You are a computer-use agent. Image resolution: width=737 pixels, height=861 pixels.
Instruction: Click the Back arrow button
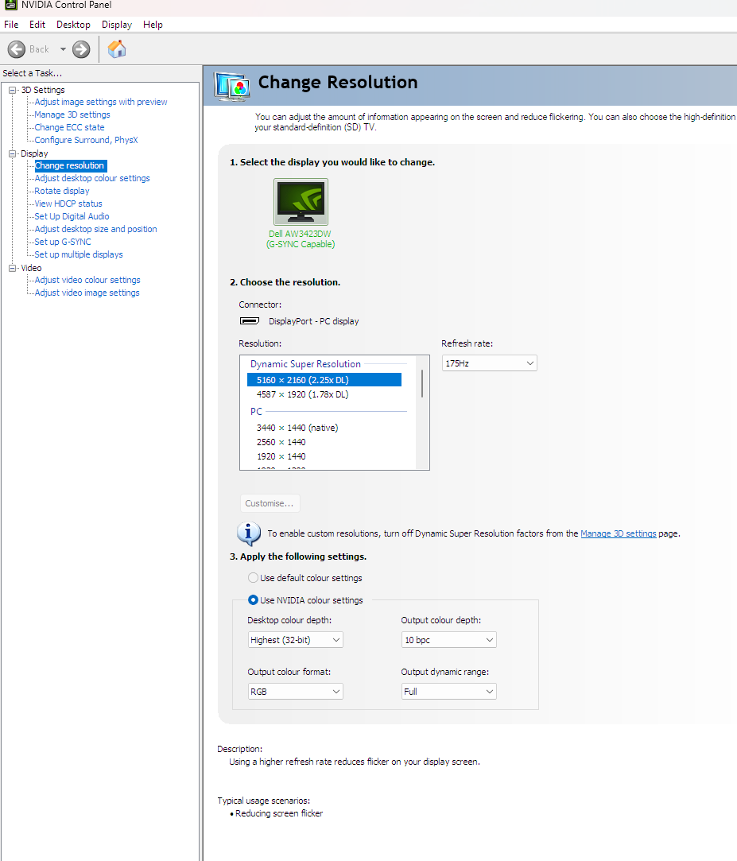17,49
